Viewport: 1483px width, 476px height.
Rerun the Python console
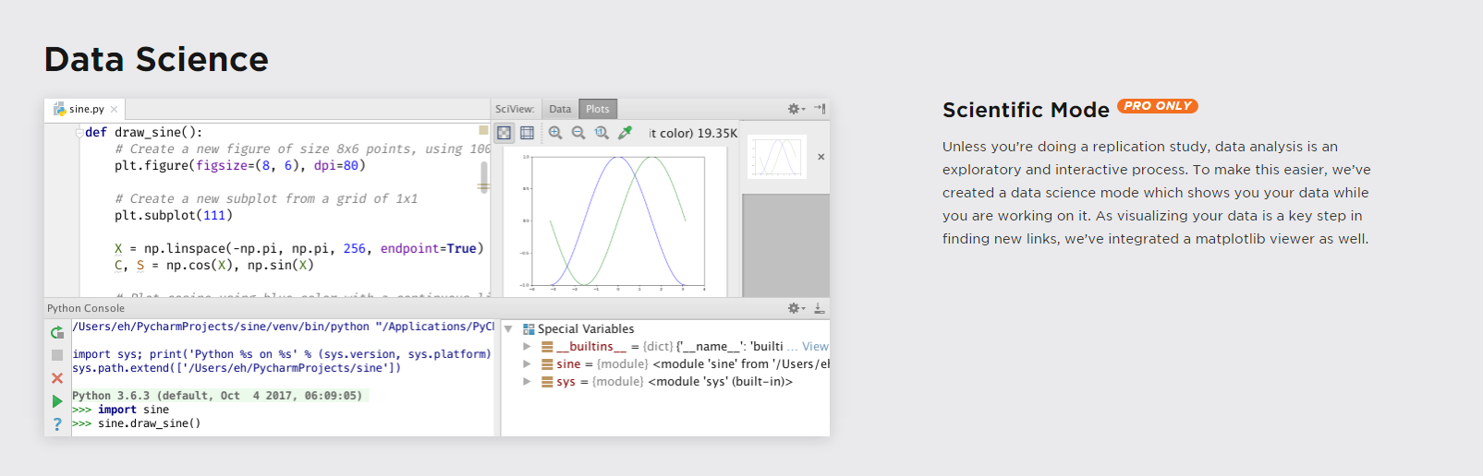tap(57, 332)
